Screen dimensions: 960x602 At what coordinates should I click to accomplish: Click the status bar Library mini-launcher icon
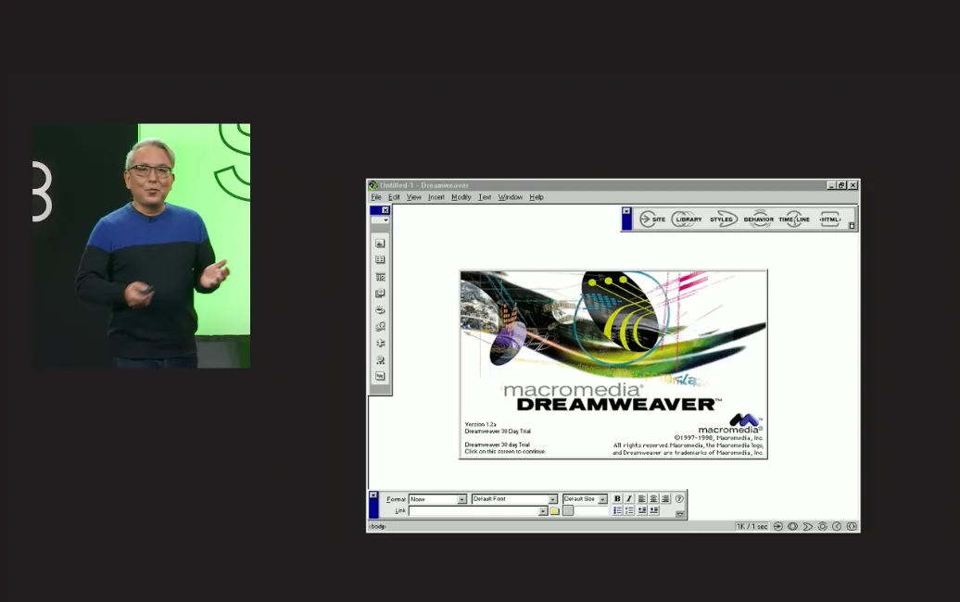(793, 526)
